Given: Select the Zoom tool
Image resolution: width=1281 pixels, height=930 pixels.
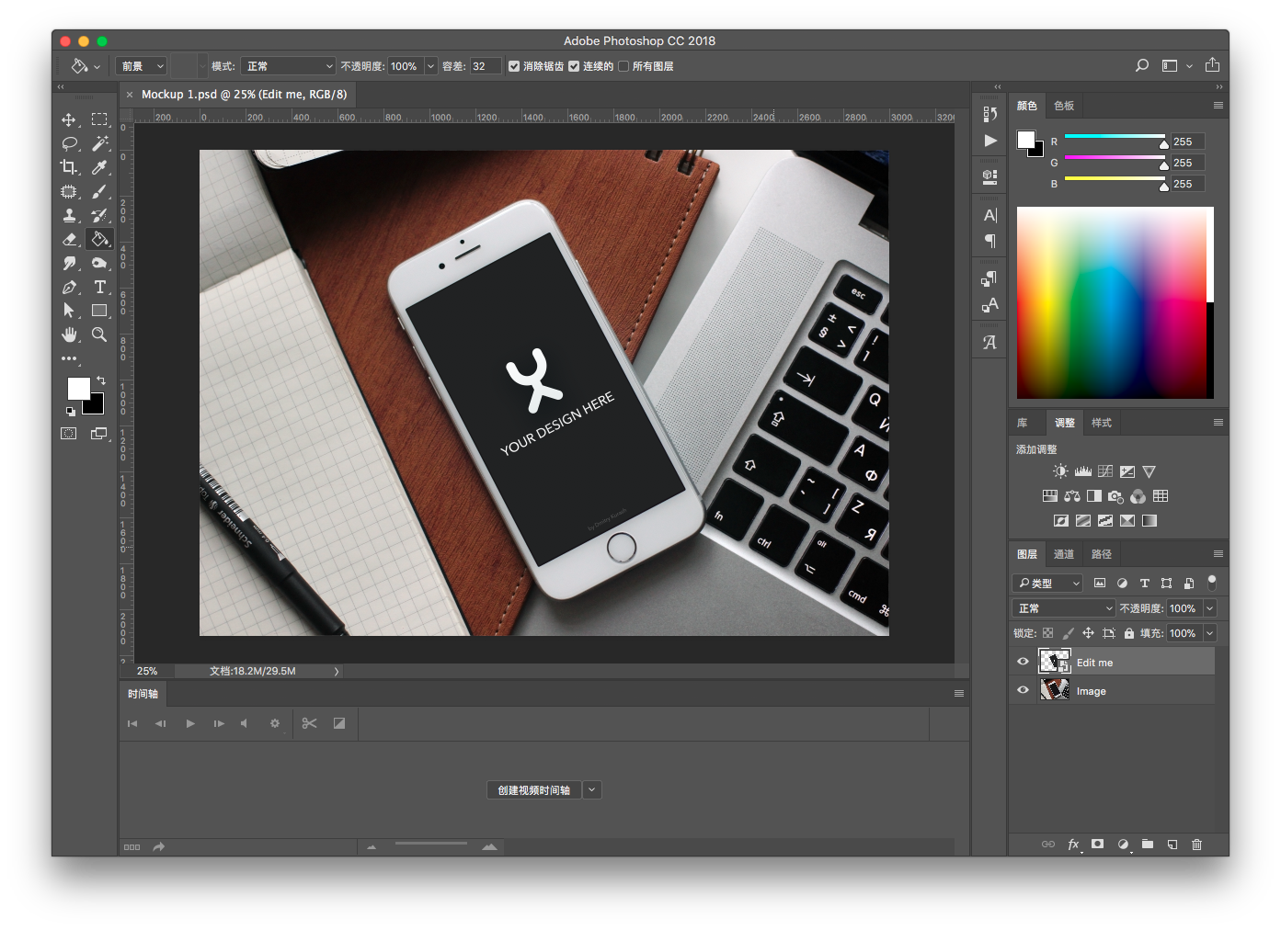Looking at the screenshot, I should tap(99, 335).
